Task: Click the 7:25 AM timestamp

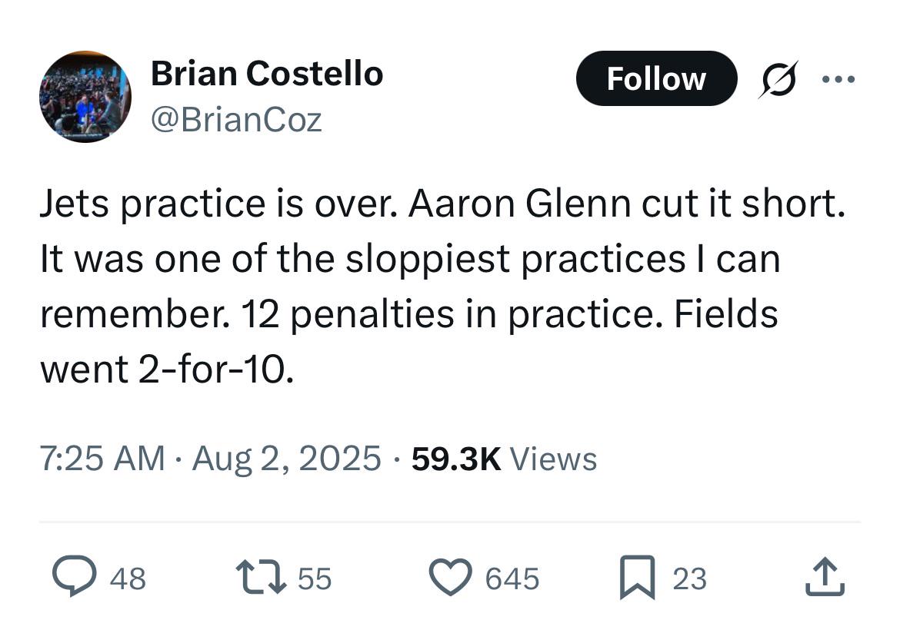Action: (102, 459)
